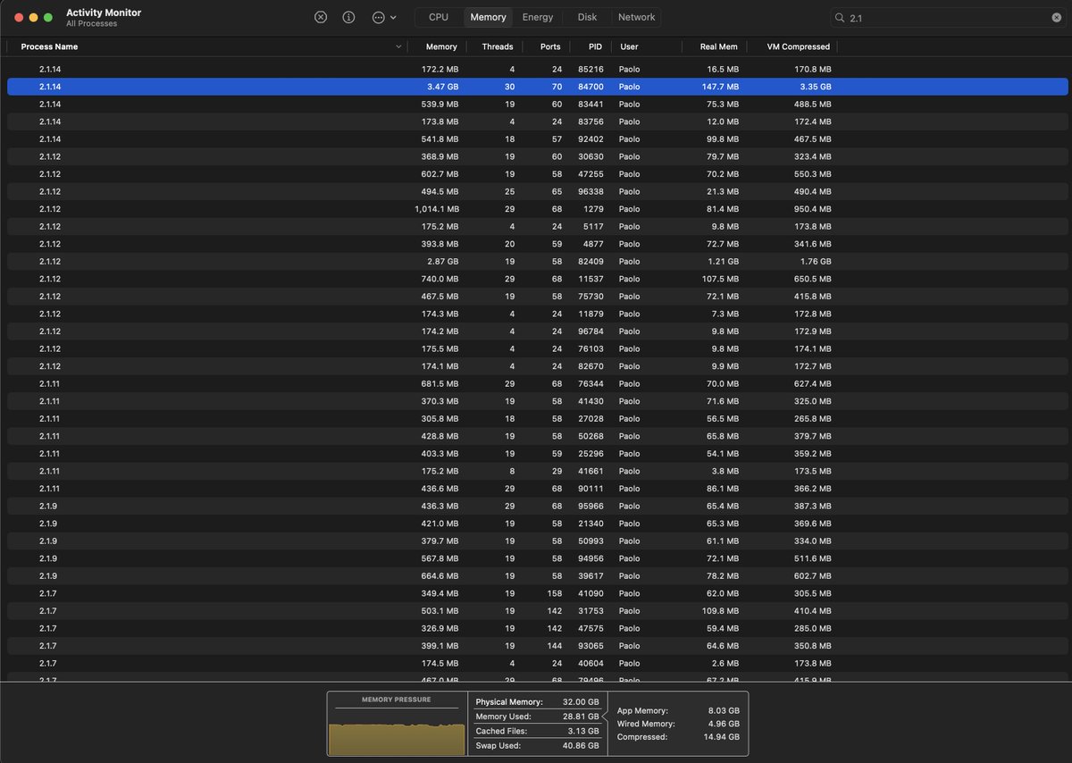Click the stop process (X) icon
The height and width of the screenshot is (763, 1072).
click(x=321, y=17)
